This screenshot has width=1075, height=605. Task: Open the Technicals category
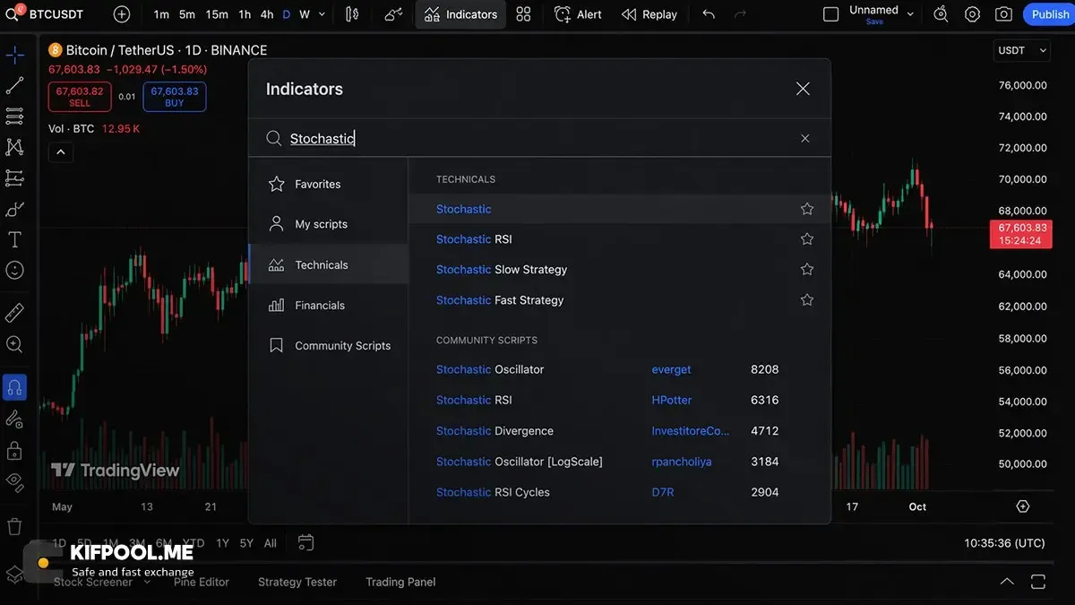[328, 264]
